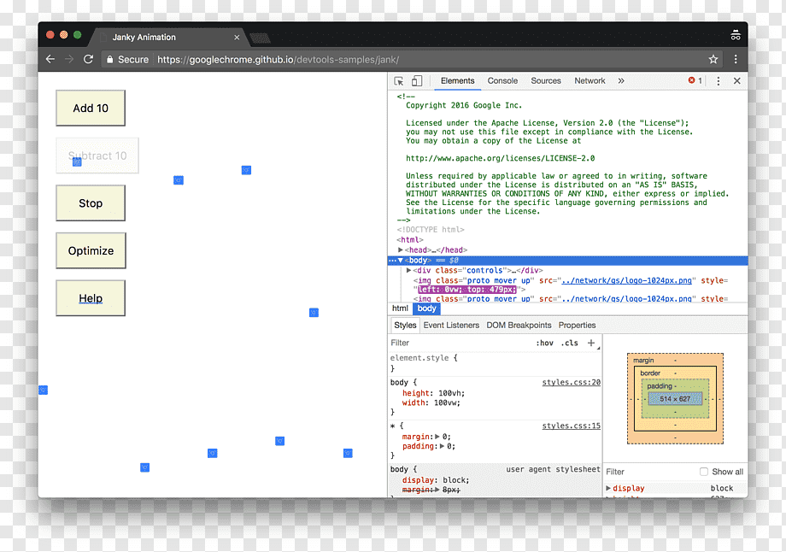Click the Subtract 10 button
Viewport: 786px width, 552px height.
point(97,156)
